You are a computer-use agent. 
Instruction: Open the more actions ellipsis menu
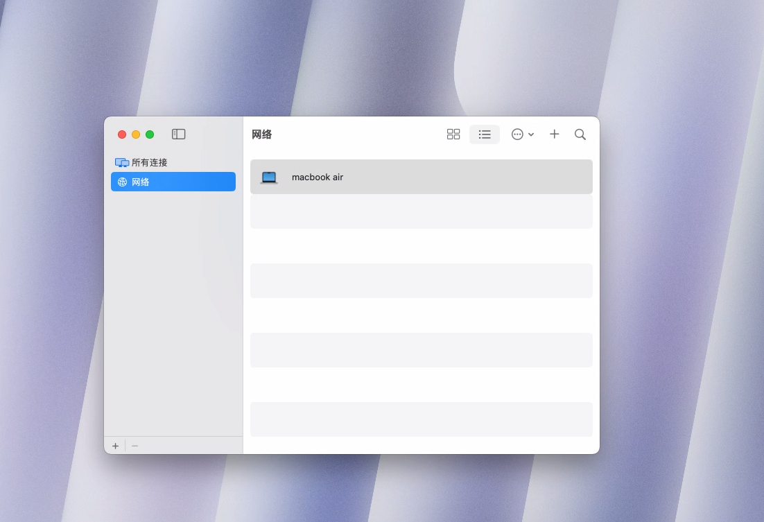point(522,134)
